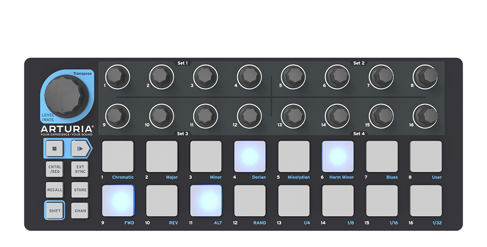Tap pad 14 for 1/8 rate
The width and height of the screenshot is (487, 247).
(338, 201)
